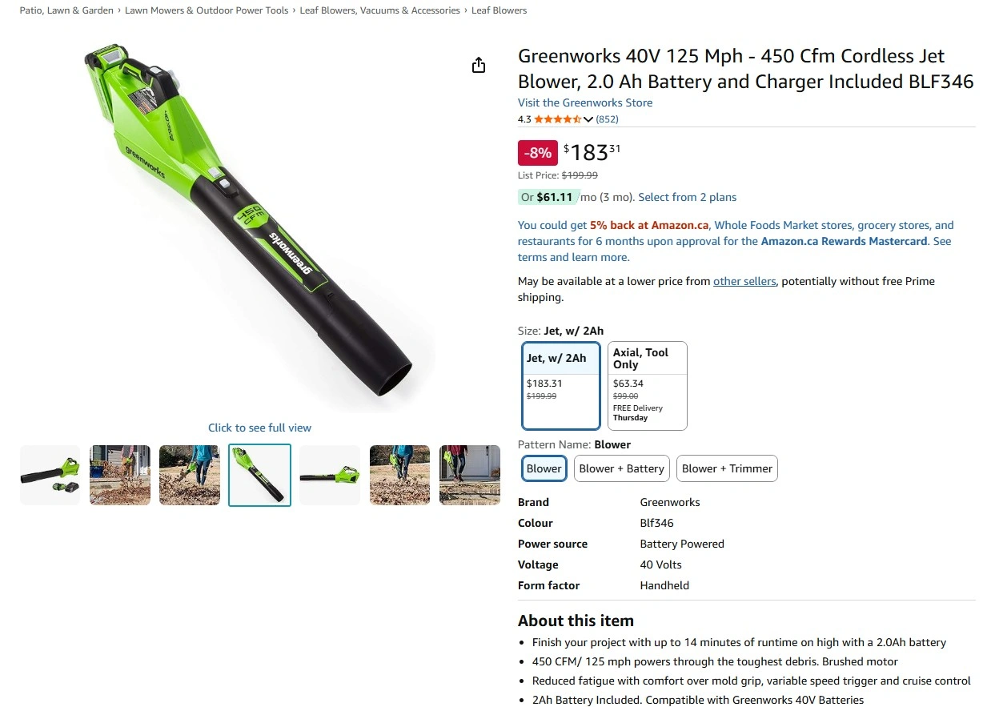The image size is (987, 707).
Task: View the third thumbnail with person blowing leaves
Action: coord(190,476)
